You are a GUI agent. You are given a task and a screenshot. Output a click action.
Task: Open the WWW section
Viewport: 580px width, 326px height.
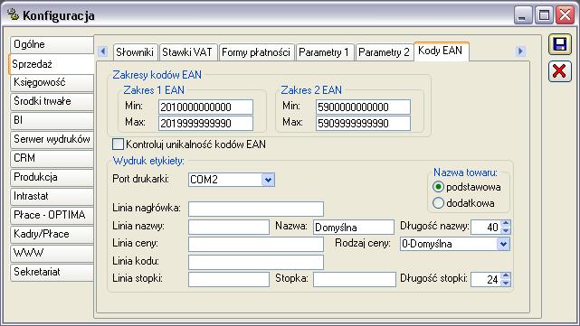(52, 253)
